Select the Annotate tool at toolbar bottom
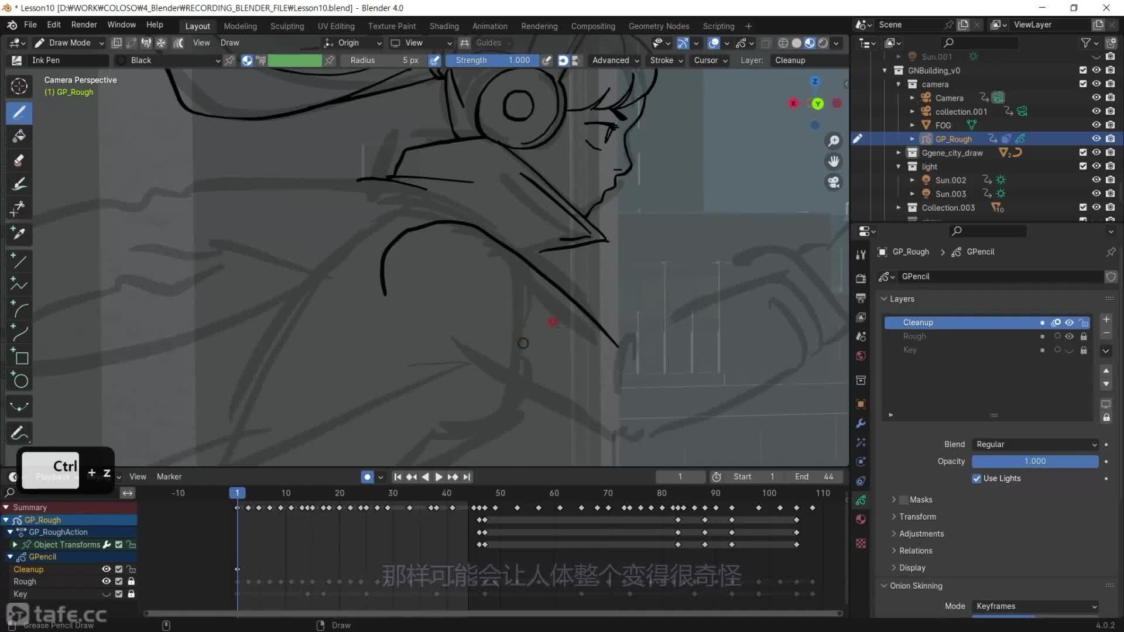The width and height of the screenshot is (1124, 632). coord(19,434)
